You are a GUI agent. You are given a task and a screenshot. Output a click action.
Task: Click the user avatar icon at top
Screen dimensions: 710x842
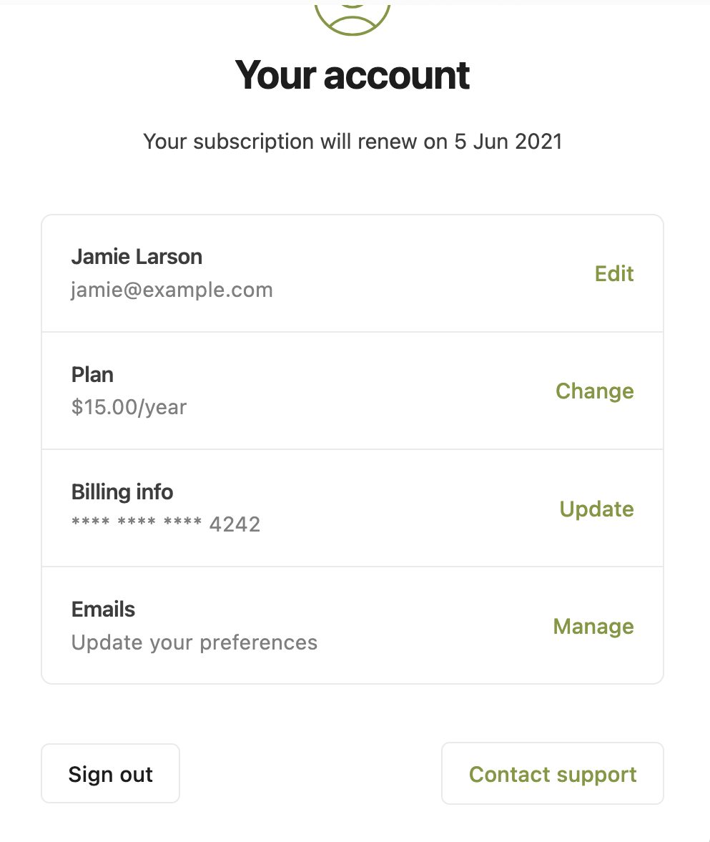(352, 16)
